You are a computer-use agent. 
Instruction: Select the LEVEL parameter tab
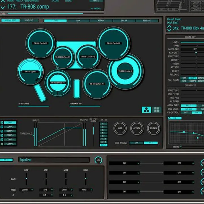55,21
